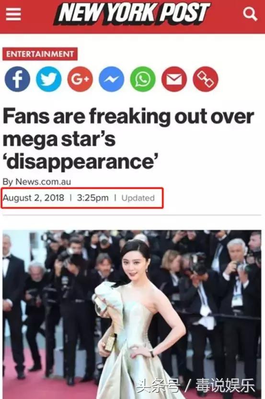
Task: Share via the Google+ icon
Action: (x=80, y=79)
